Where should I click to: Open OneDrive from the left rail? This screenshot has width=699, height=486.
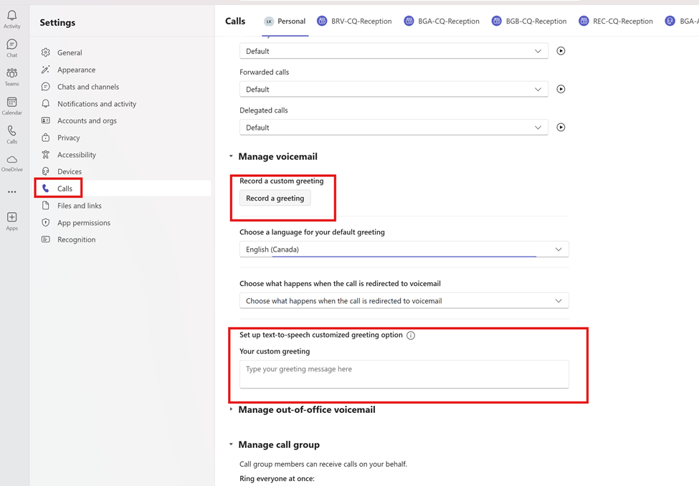tap(12, 163)
